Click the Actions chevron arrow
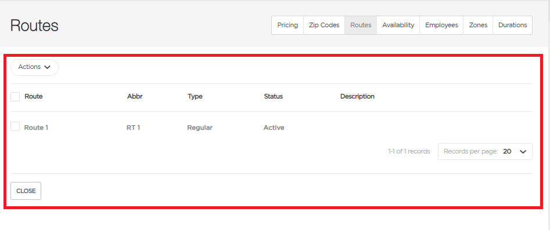Screen dimensions: 550x230 pyautogui.click(x=48, y=67)
